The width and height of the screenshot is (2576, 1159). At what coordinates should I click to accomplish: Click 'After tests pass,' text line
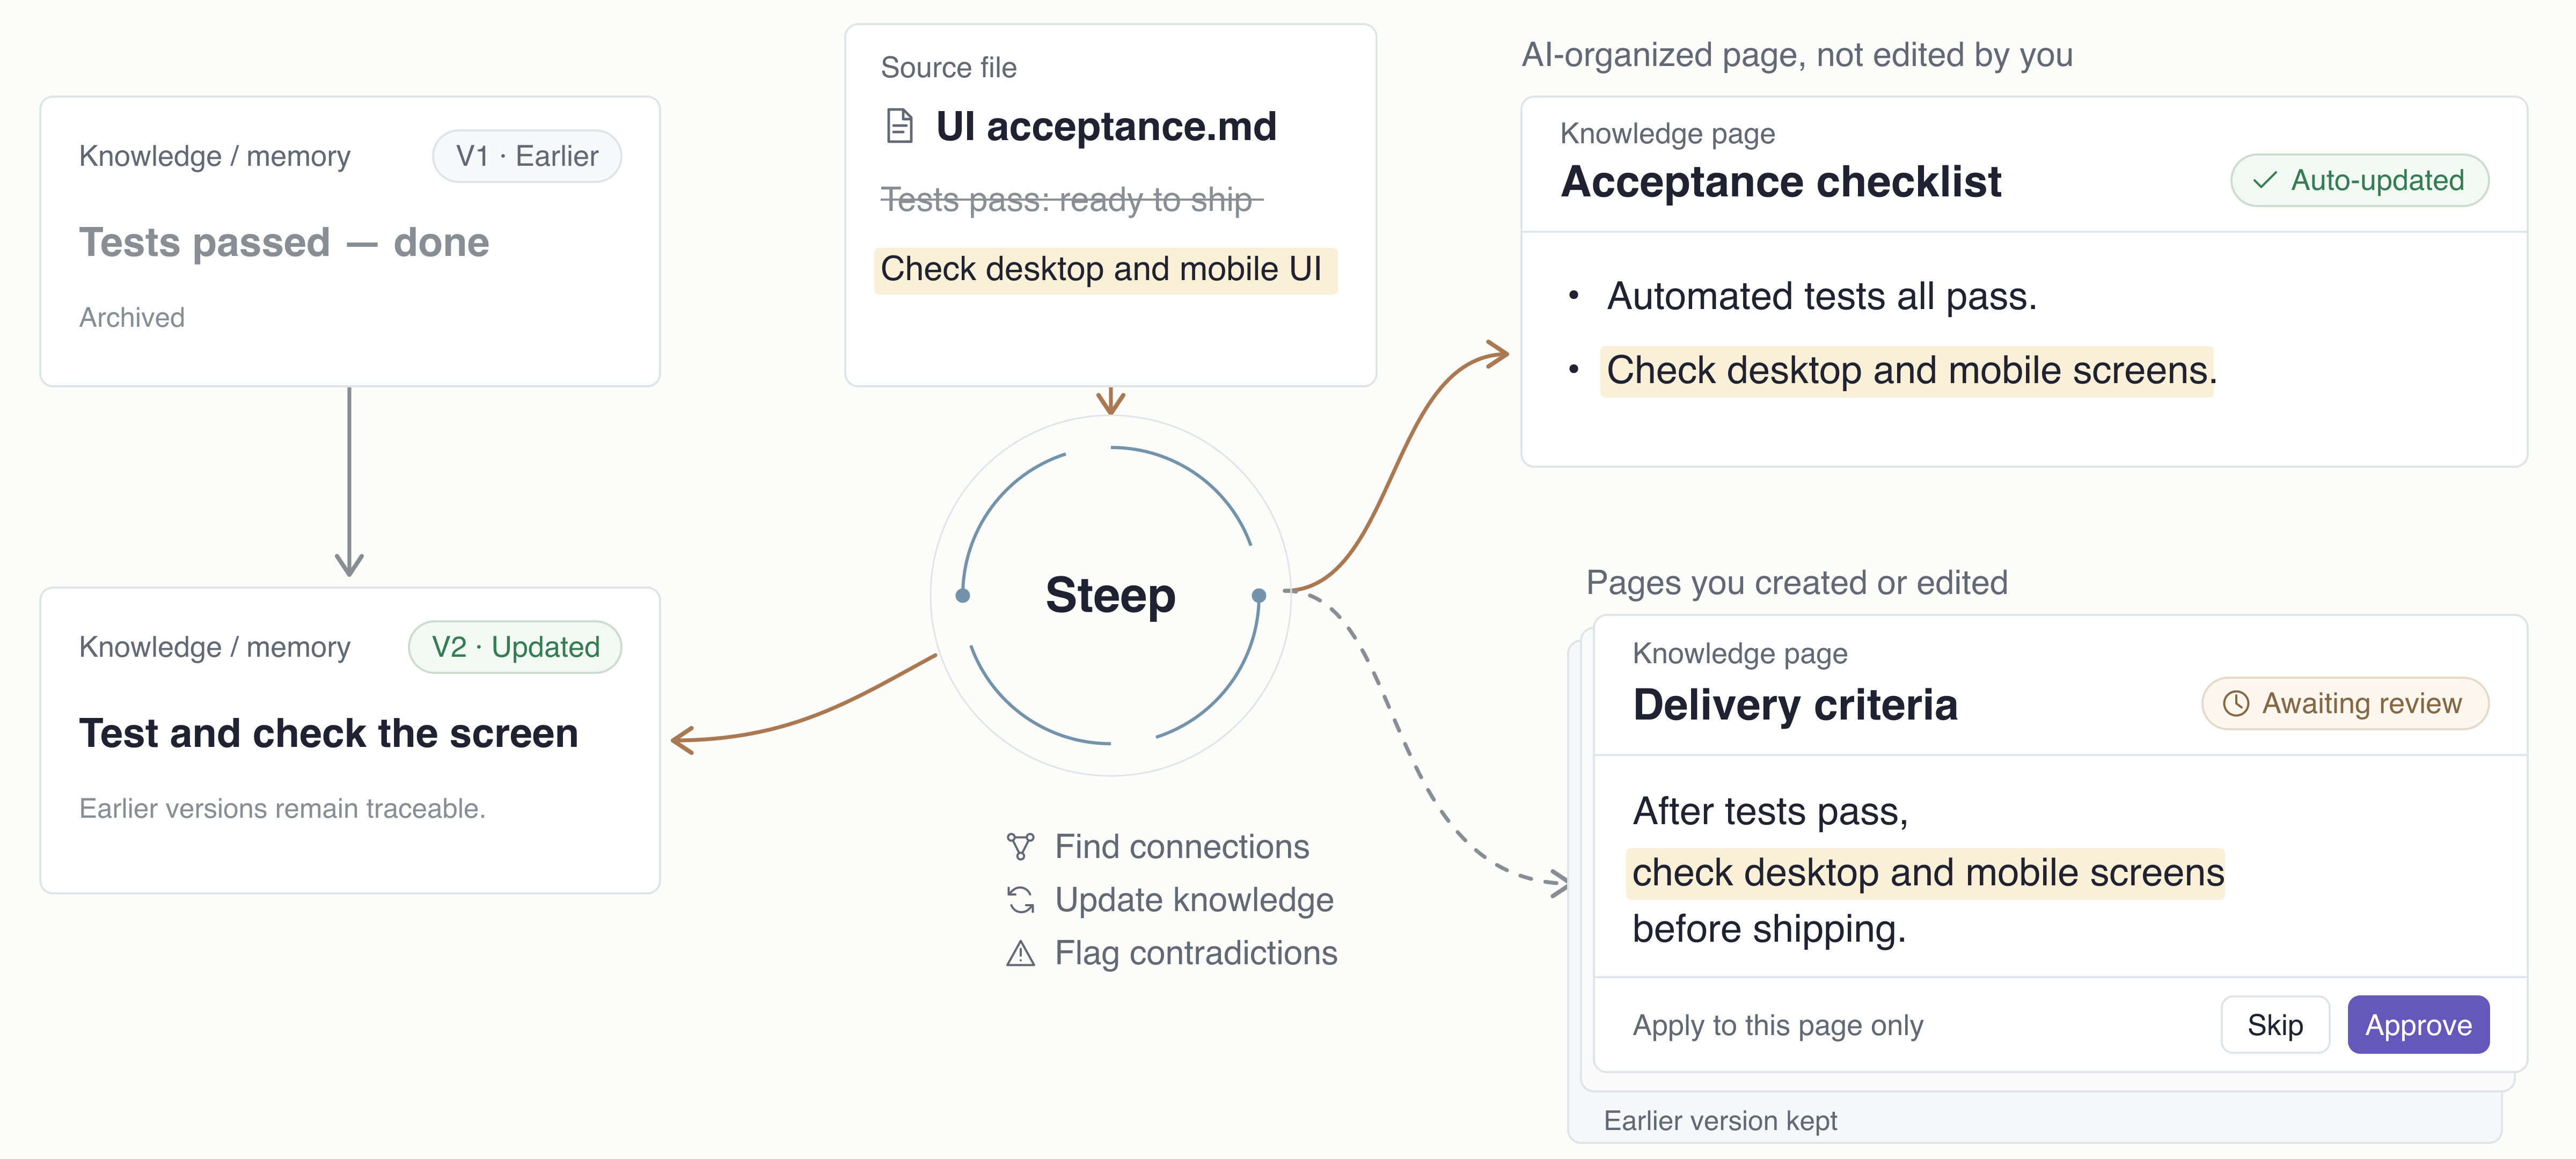[1770, 811]
